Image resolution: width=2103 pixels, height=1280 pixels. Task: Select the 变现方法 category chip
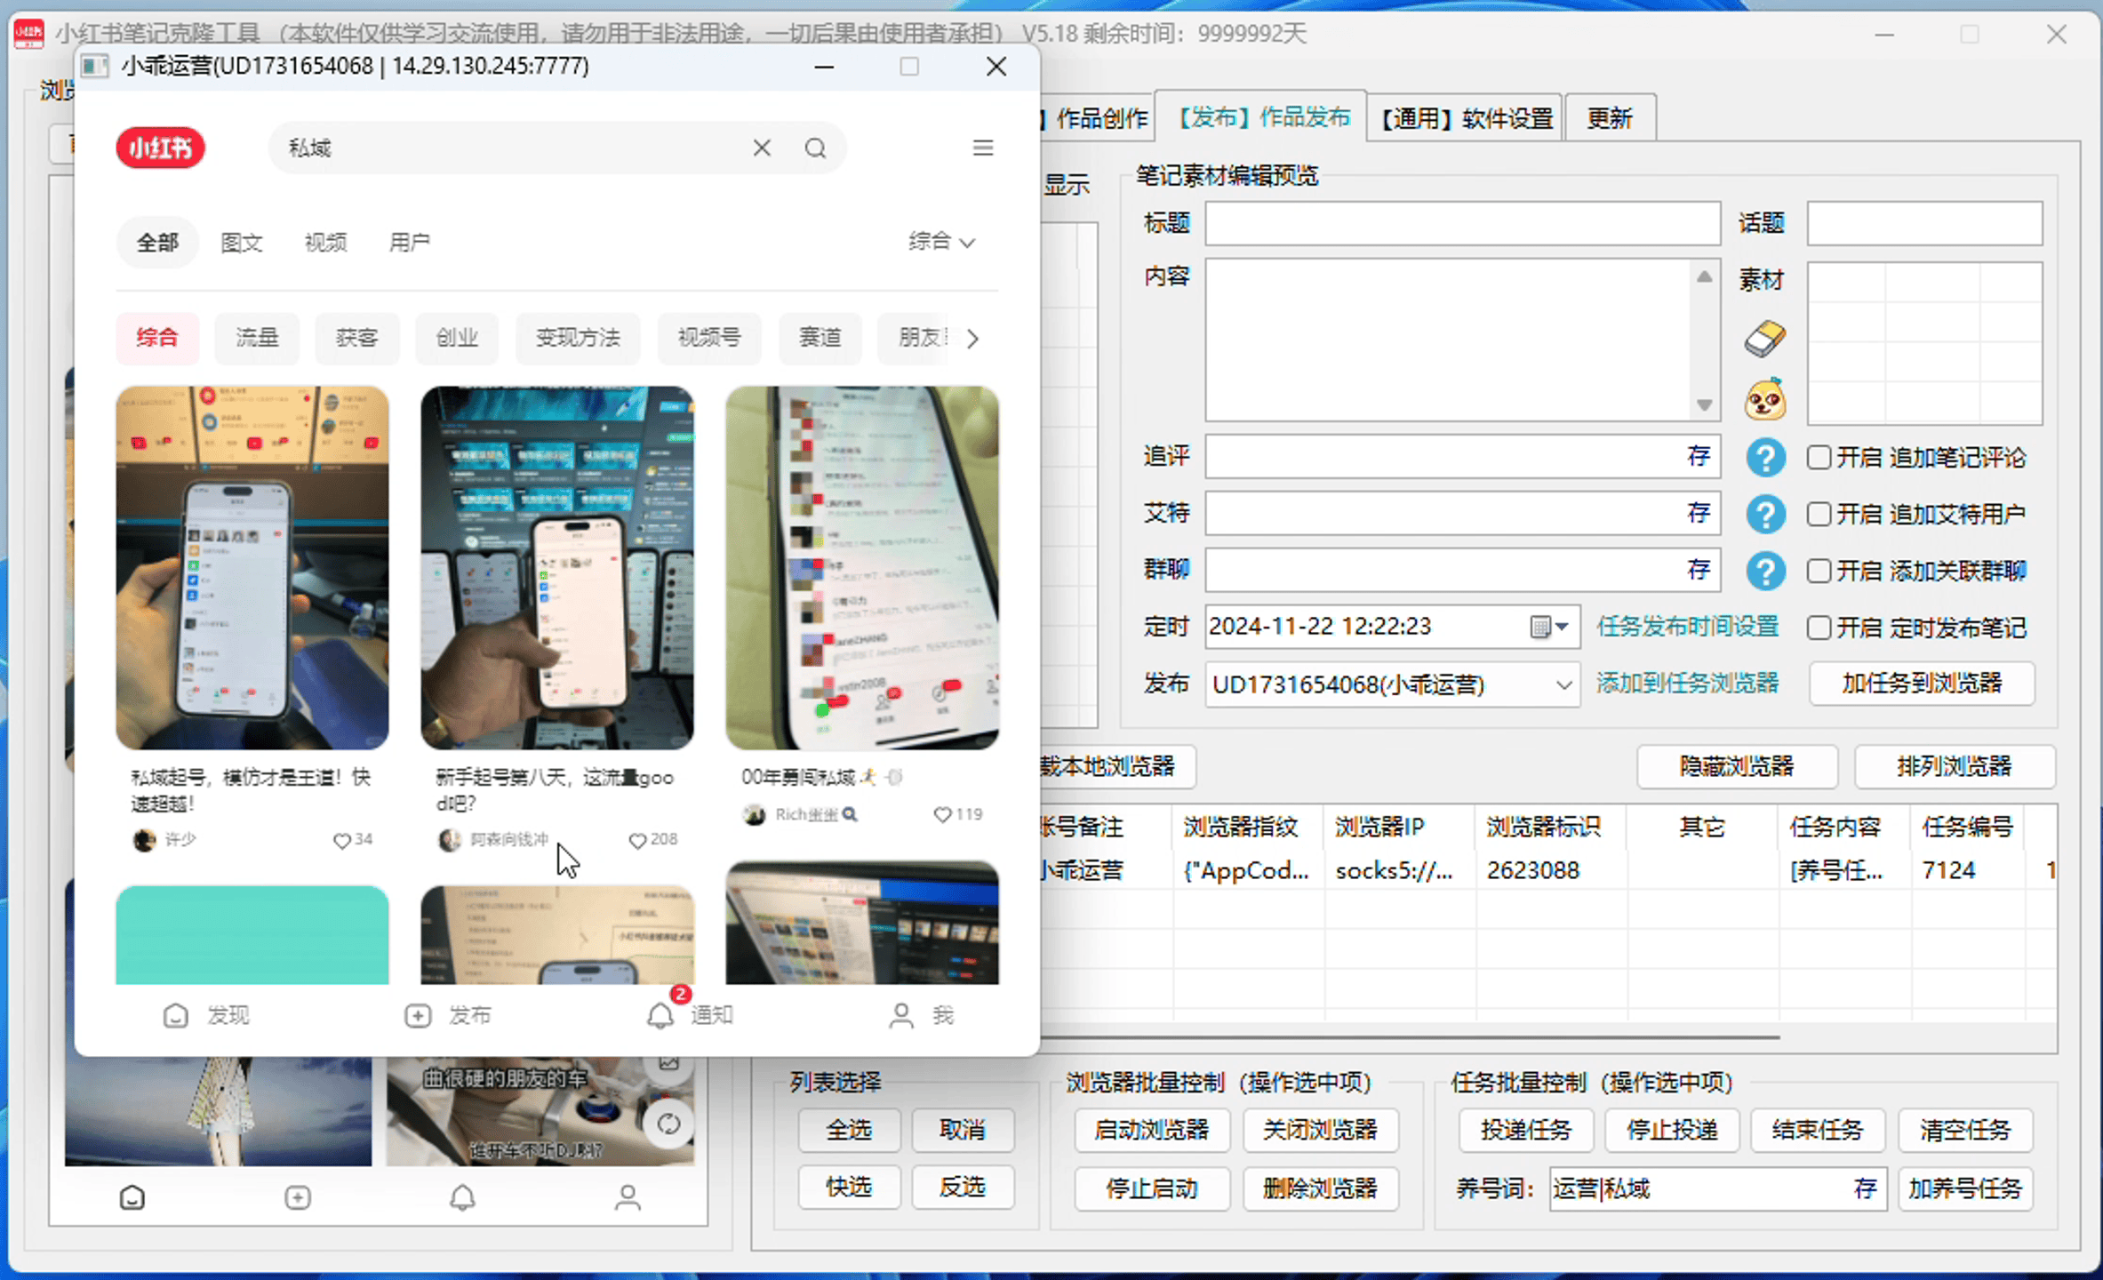(x=578, y=338)
